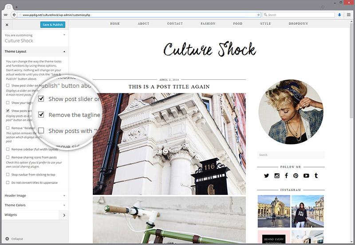This screenshot has width=355, height=245.
Task: Open the Instagram woman in black sweater thumbnail
Action: pos(308,211)
